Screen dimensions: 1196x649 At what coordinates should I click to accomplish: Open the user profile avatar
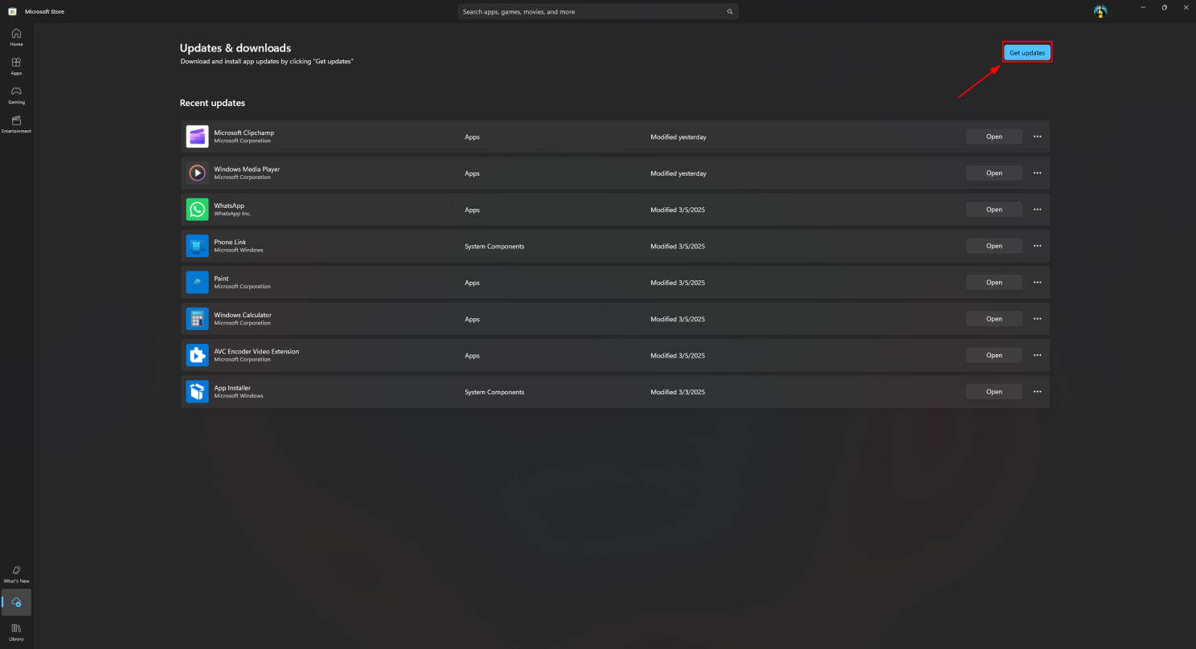pyautogui.click(x=1100, y=11)
